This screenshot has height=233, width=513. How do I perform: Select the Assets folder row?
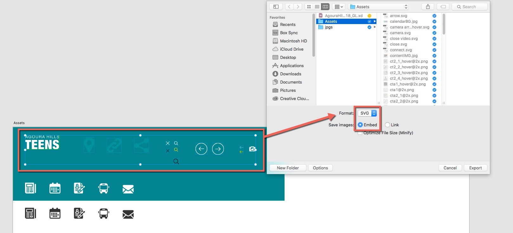pos(346,21)
